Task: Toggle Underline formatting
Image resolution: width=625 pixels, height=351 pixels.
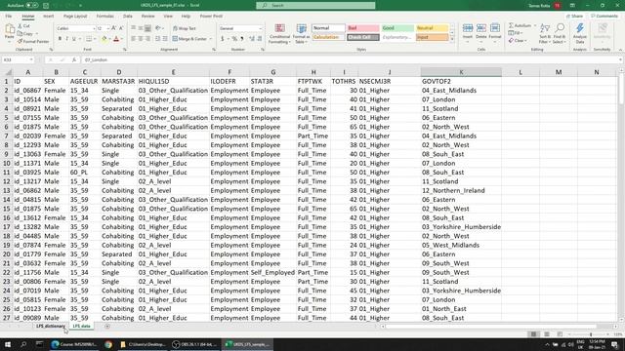Action: point(74,39)
